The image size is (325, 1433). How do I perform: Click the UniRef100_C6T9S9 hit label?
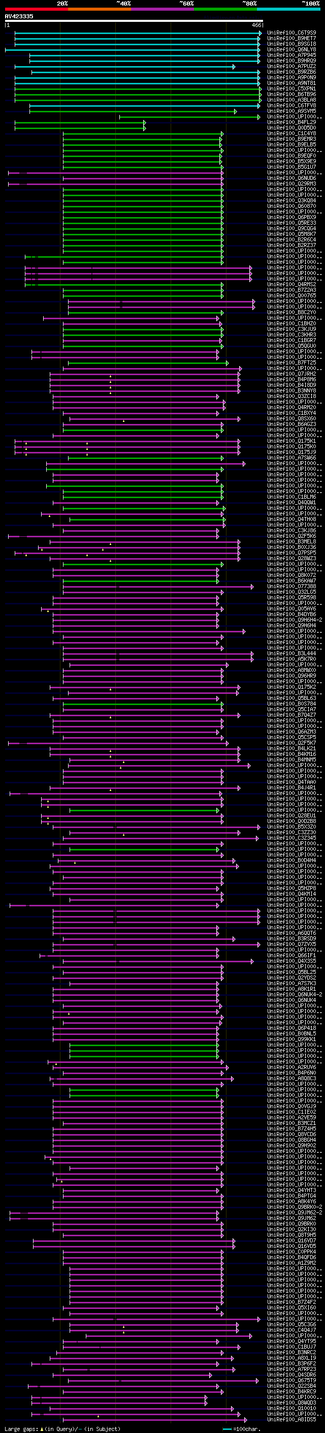(291, 33)
